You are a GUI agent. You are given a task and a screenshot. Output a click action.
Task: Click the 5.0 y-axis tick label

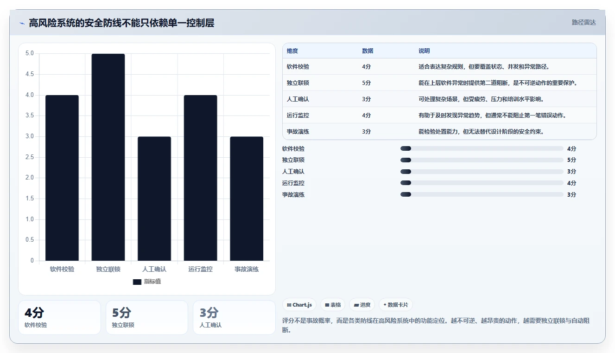click(30, 53)
